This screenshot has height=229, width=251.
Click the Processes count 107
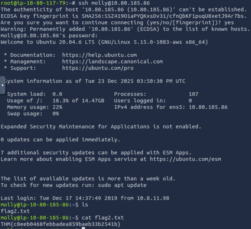coord(193,94)
